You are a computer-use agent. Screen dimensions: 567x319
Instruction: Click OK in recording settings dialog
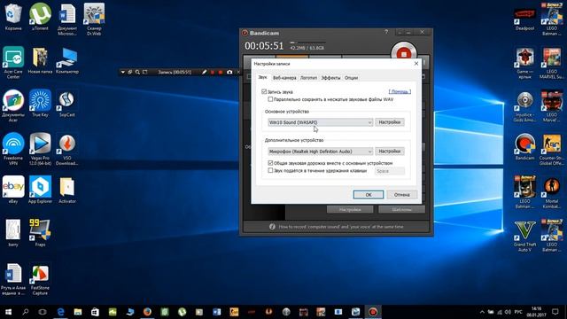[369, 195]
